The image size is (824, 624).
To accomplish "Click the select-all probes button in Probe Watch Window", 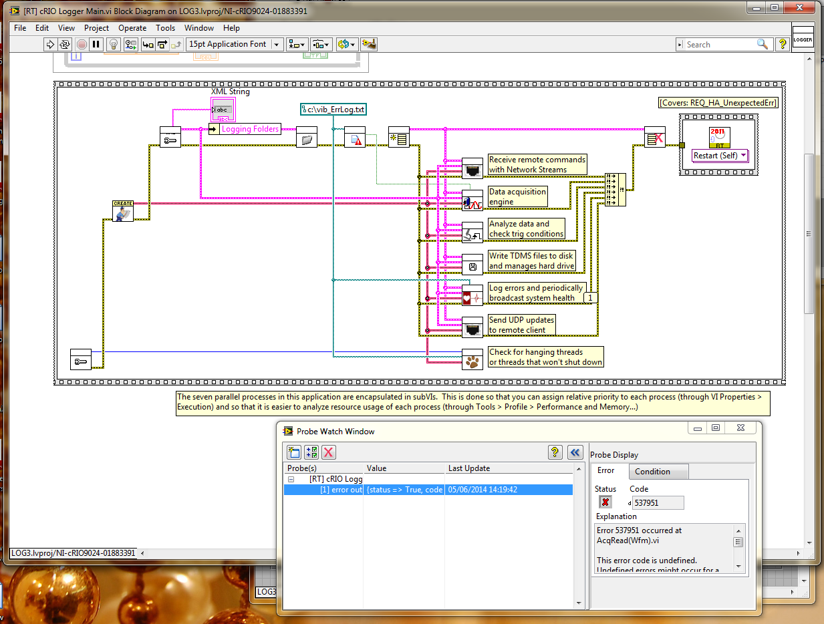I will click(x=311, y=452).
